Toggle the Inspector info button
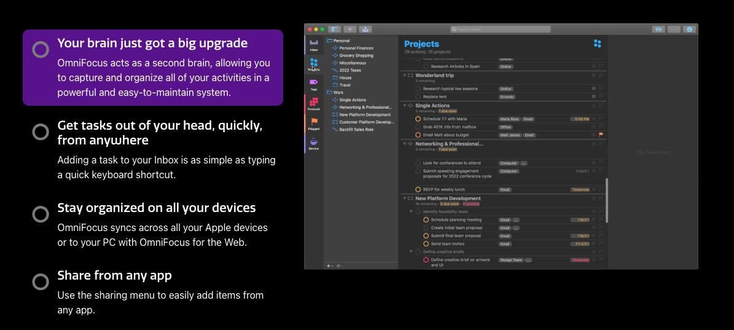The image size is (734, 330). click(689, 29)
